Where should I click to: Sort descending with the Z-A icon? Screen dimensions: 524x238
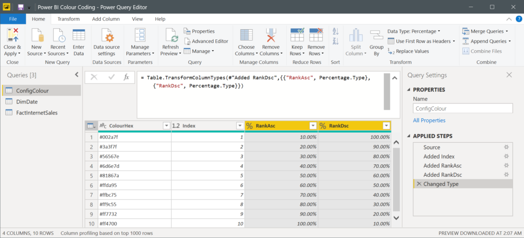(x=336, y=41)
